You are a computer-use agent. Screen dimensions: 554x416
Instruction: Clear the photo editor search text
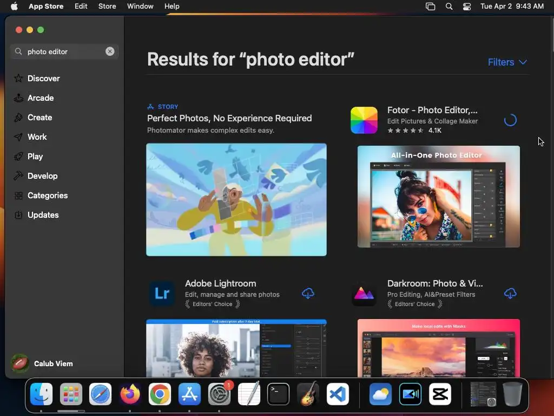[x=110, y=51]
